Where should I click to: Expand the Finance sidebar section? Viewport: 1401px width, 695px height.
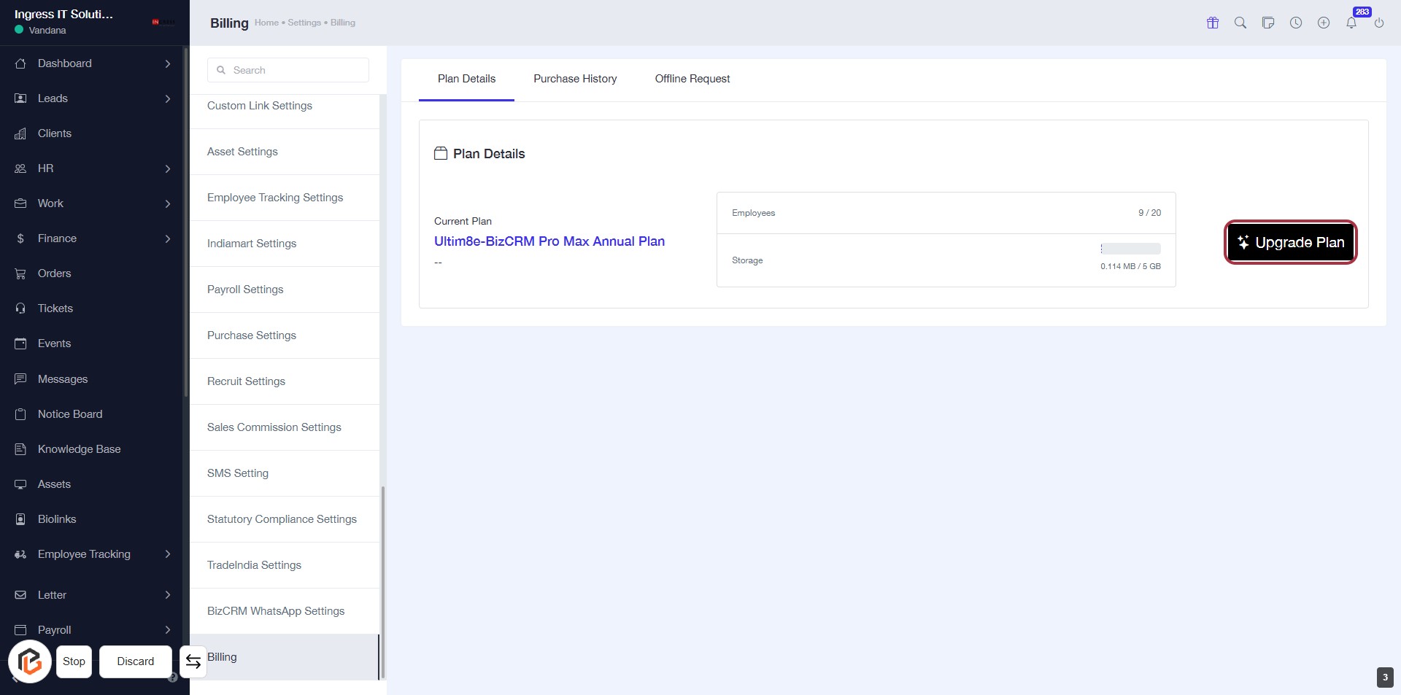pos(168,238)
